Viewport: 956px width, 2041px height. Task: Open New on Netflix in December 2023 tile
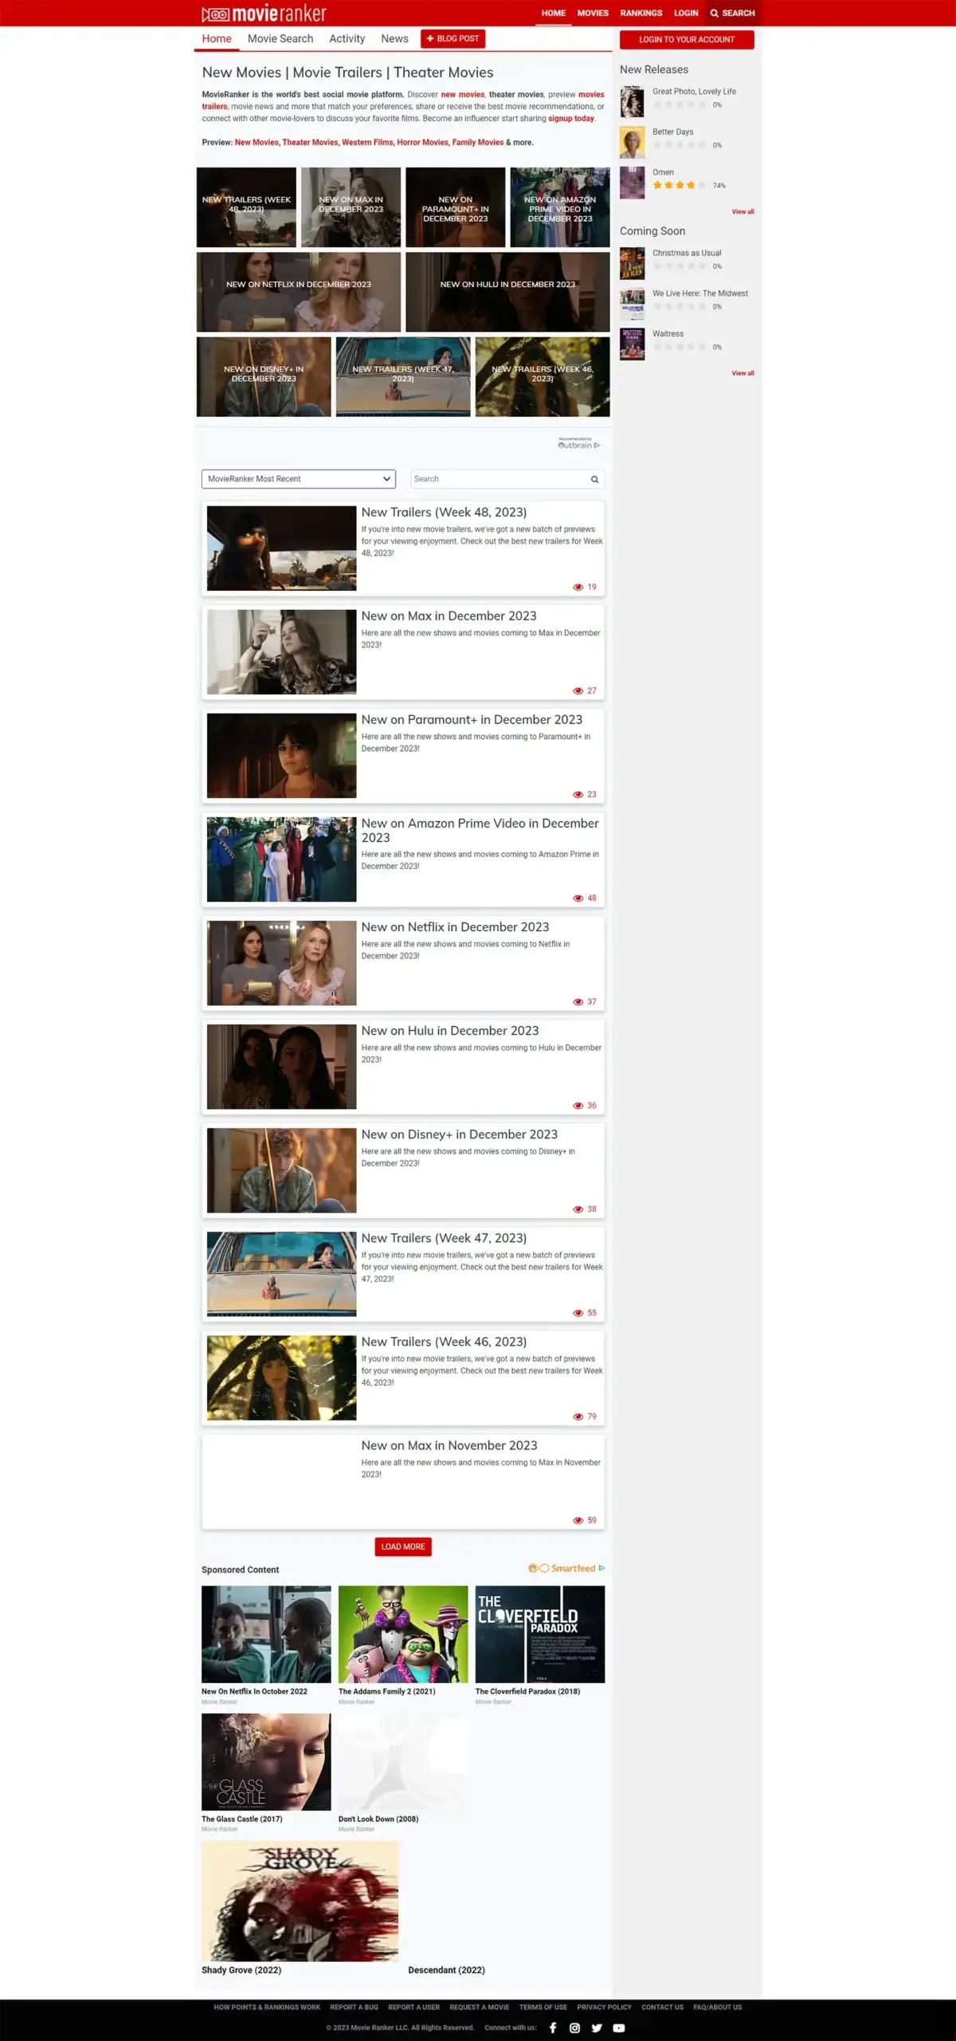[x=299, y=292]
